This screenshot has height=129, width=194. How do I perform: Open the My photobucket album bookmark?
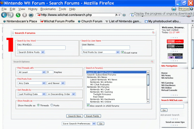(163, 21)
